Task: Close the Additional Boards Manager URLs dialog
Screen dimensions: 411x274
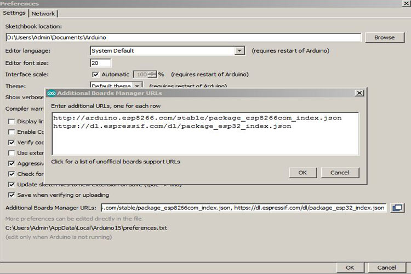Action: click(359, 93)
